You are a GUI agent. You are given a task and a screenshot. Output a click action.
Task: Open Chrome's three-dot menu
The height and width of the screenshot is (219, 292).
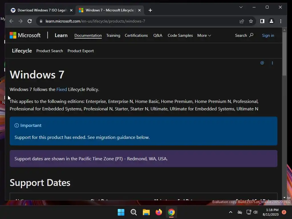(281, 21)
